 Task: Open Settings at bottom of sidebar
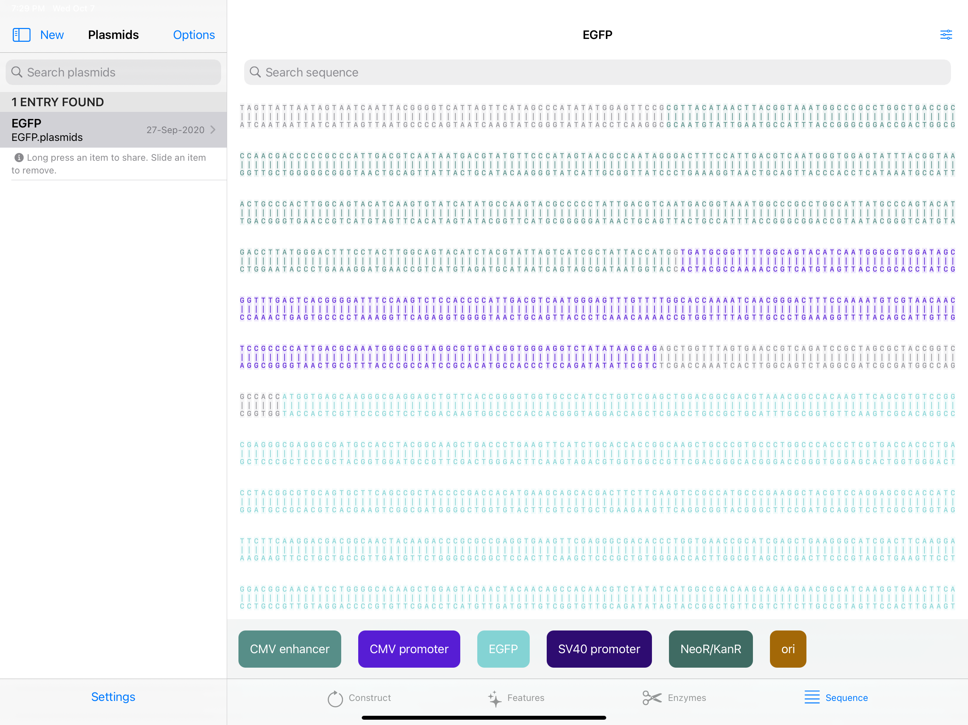click(x=113, y=697)
